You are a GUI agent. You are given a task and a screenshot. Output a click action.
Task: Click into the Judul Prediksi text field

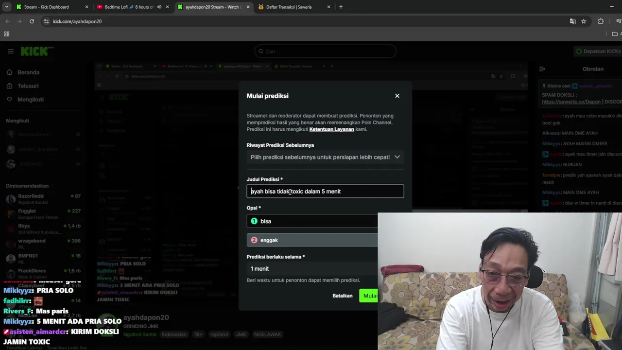325,191
